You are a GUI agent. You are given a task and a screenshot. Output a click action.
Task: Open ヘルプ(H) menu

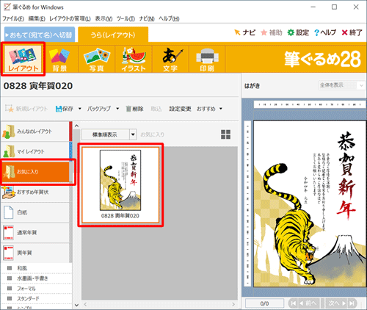click(169, 18)
